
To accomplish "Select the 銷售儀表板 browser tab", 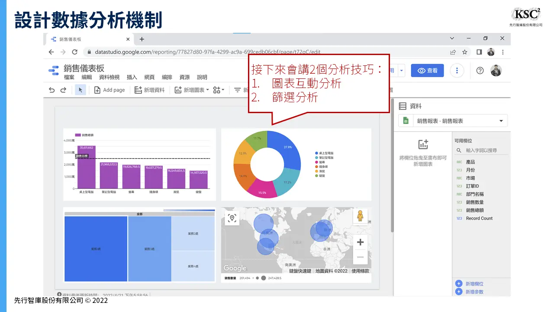I will point(89,39).
